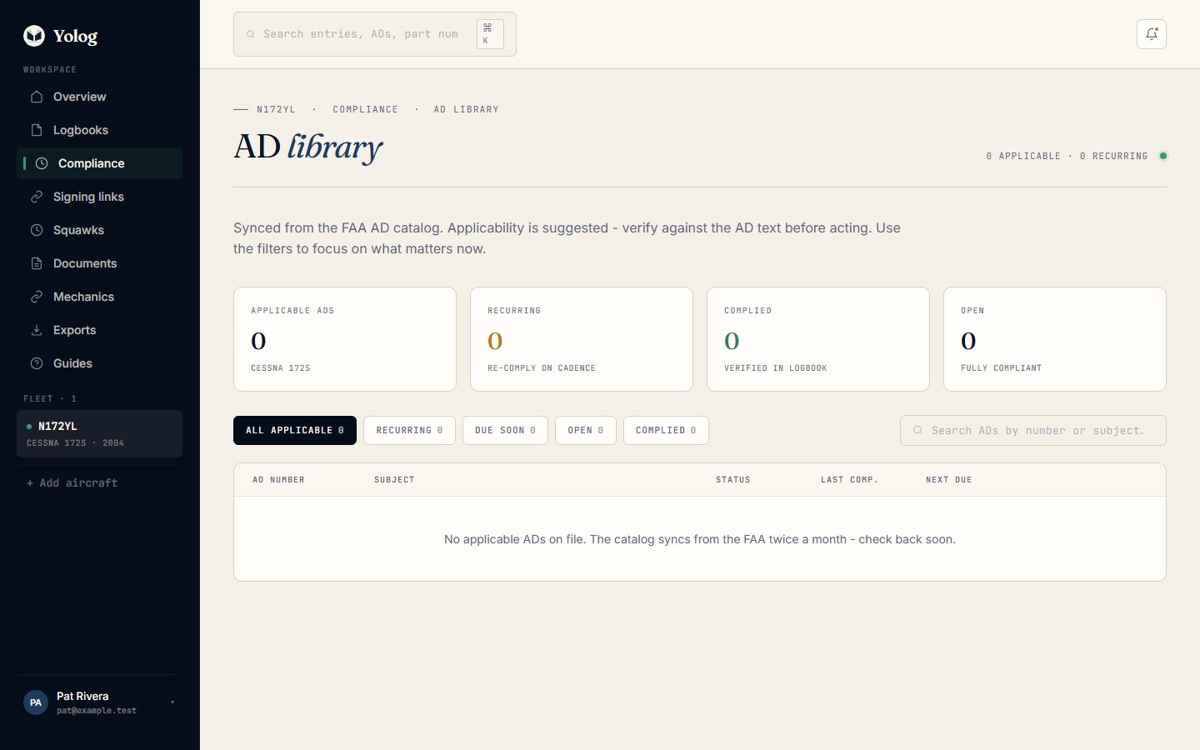This screenshot has width=1200, height=750.
Task: Switch to the Open filter
Action: pos(586,430)
